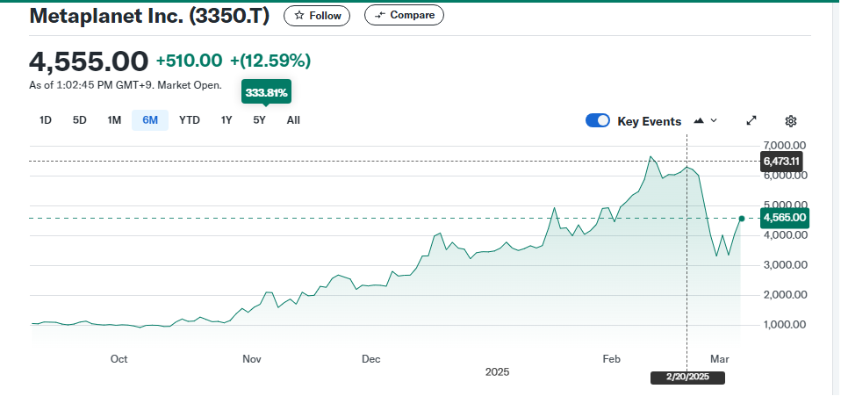Expand chart to full screen
Viewport: 841px width, 396px height.
751,121
